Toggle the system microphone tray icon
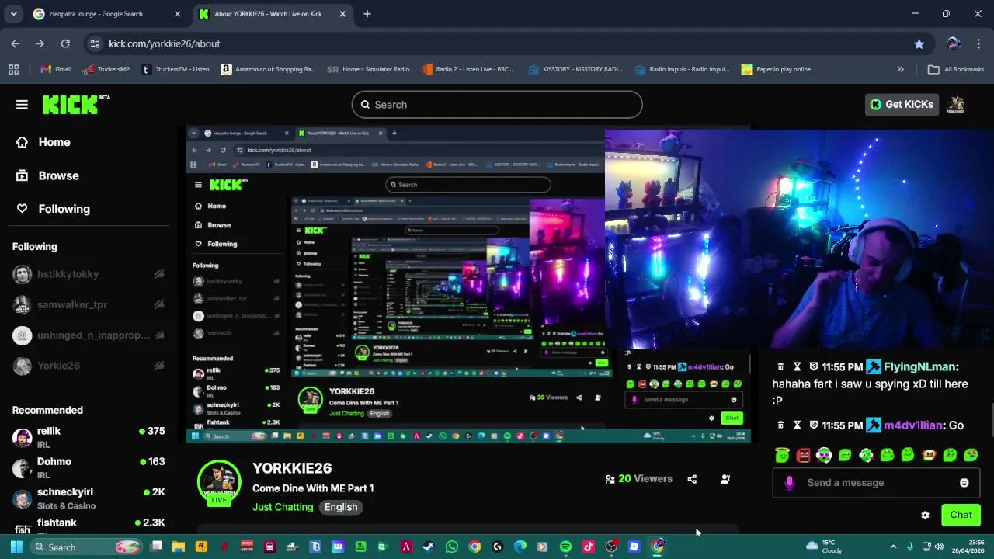994x559 pixels. point(909,547)
